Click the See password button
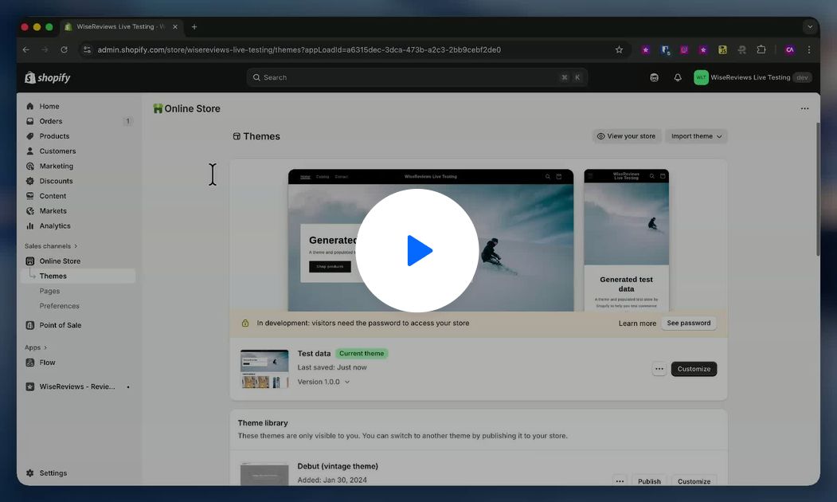 [x=689, y=323]
